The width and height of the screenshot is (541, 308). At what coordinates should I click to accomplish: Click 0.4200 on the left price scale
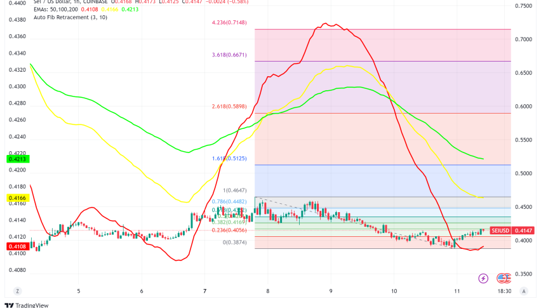17,170
